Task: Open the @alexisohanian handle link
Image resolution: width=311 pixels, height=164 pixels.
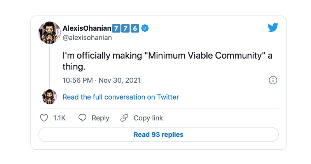Action: [87, 38]
